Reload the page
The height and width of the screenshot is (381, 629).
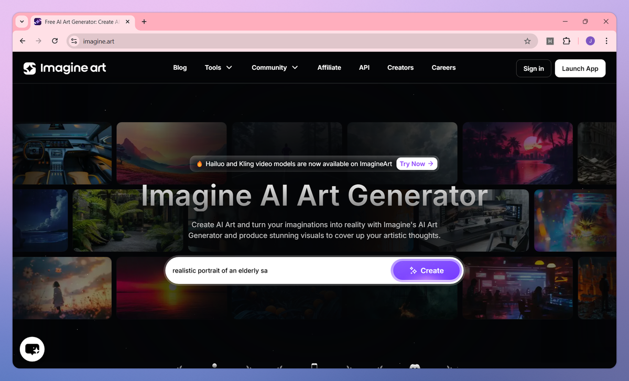tap(55, 41)
